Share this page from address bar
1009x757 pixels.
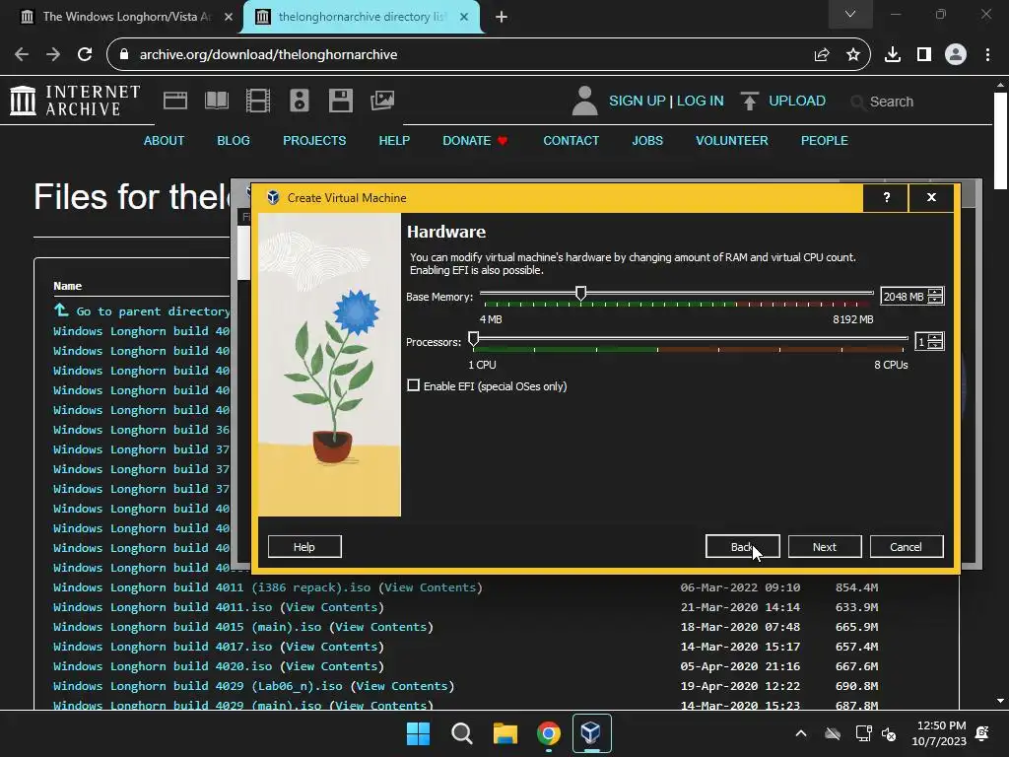pos(822,55)
